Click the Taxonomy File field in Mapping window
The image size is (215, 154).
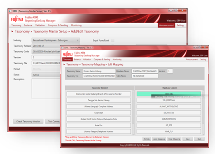click(99, 76)
